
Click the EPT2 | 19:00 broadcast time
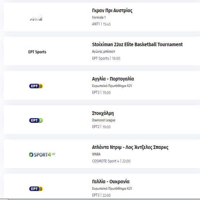point(101,127)
